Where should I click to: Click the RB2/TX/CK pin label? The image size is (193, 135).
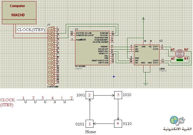103,51
